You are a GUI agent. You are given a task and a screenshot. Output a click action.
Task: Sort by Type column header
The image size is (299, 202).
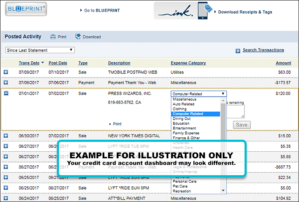(x=83, y=63)
